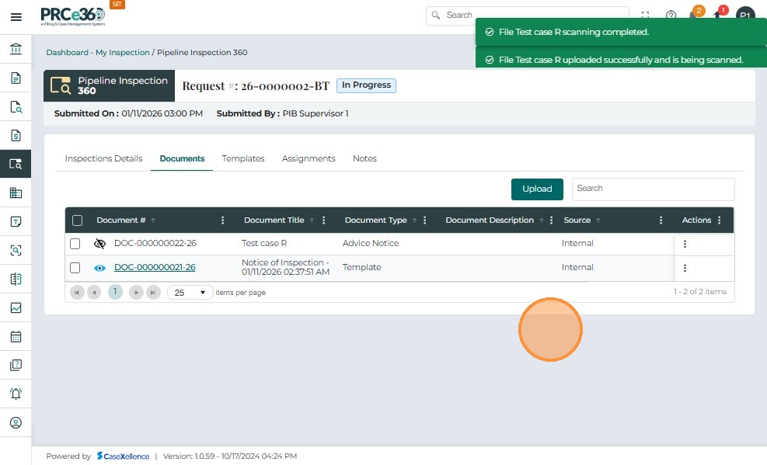Click the fullscreen toggle icon in header
The height and width of the screenshot is (465, 767).
pyautogui.click(x=645, y=16)
